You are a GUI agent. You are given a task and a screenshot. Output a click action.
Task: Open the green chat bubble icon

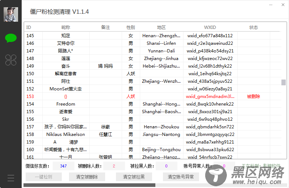11,38
